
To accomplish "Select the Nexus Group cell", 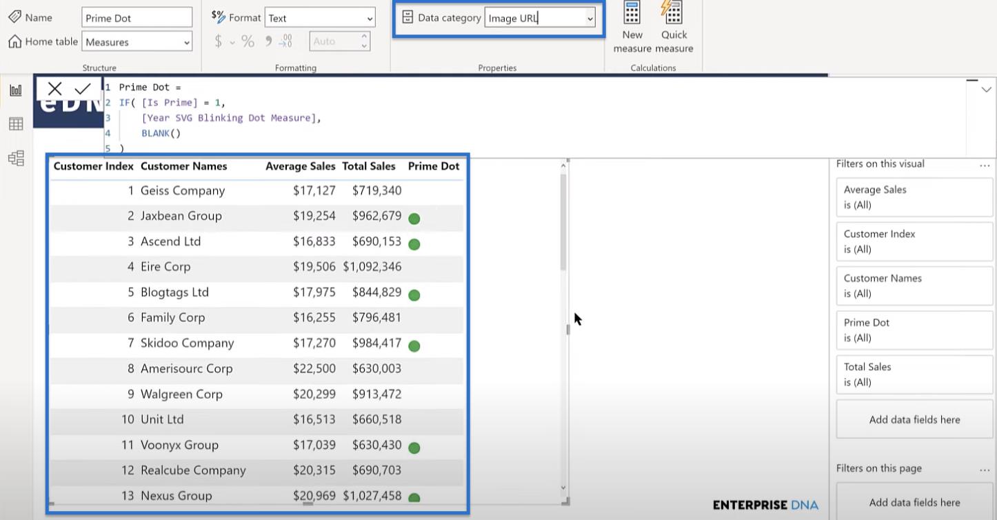I will click(177, 496).
